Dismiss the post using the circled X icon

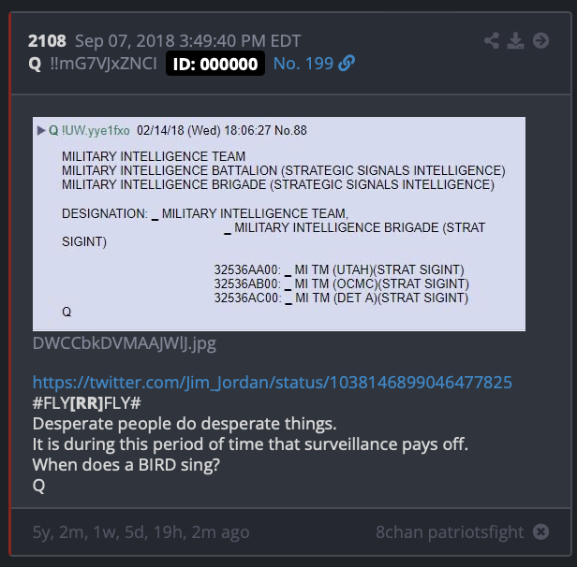(541, 531)
